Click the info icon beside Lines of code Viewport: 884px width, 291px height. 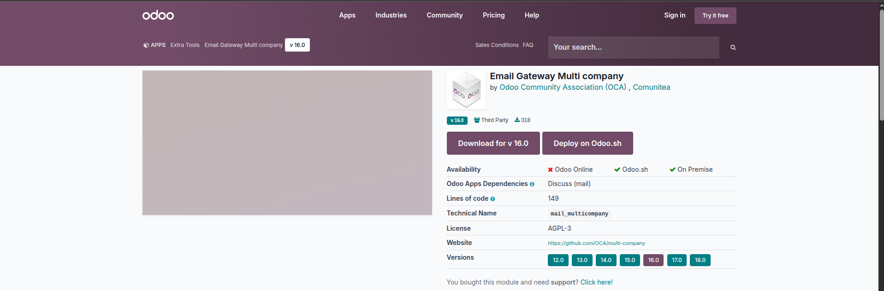tap(492, 199)
